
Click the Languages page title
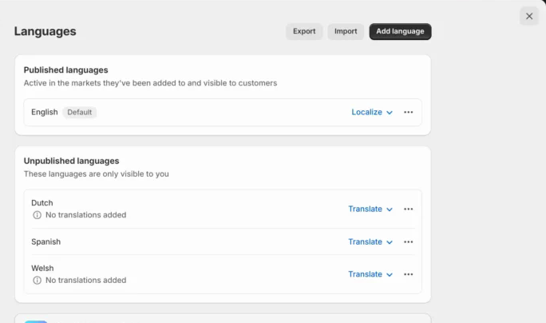[45, 31]
